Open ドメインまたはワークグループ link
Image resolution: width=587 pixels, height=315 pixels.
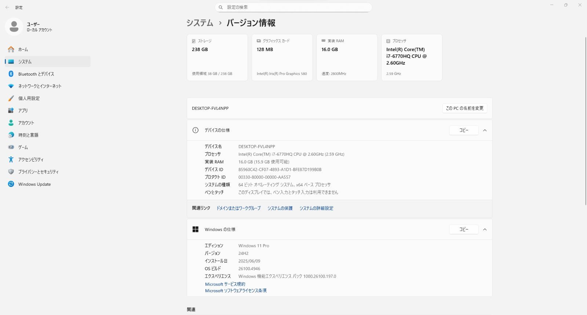(238, 208)
